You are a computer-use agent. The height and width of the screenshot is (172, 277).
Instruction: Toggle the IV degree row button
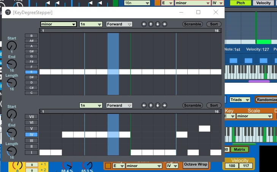(x=31, y=134)
